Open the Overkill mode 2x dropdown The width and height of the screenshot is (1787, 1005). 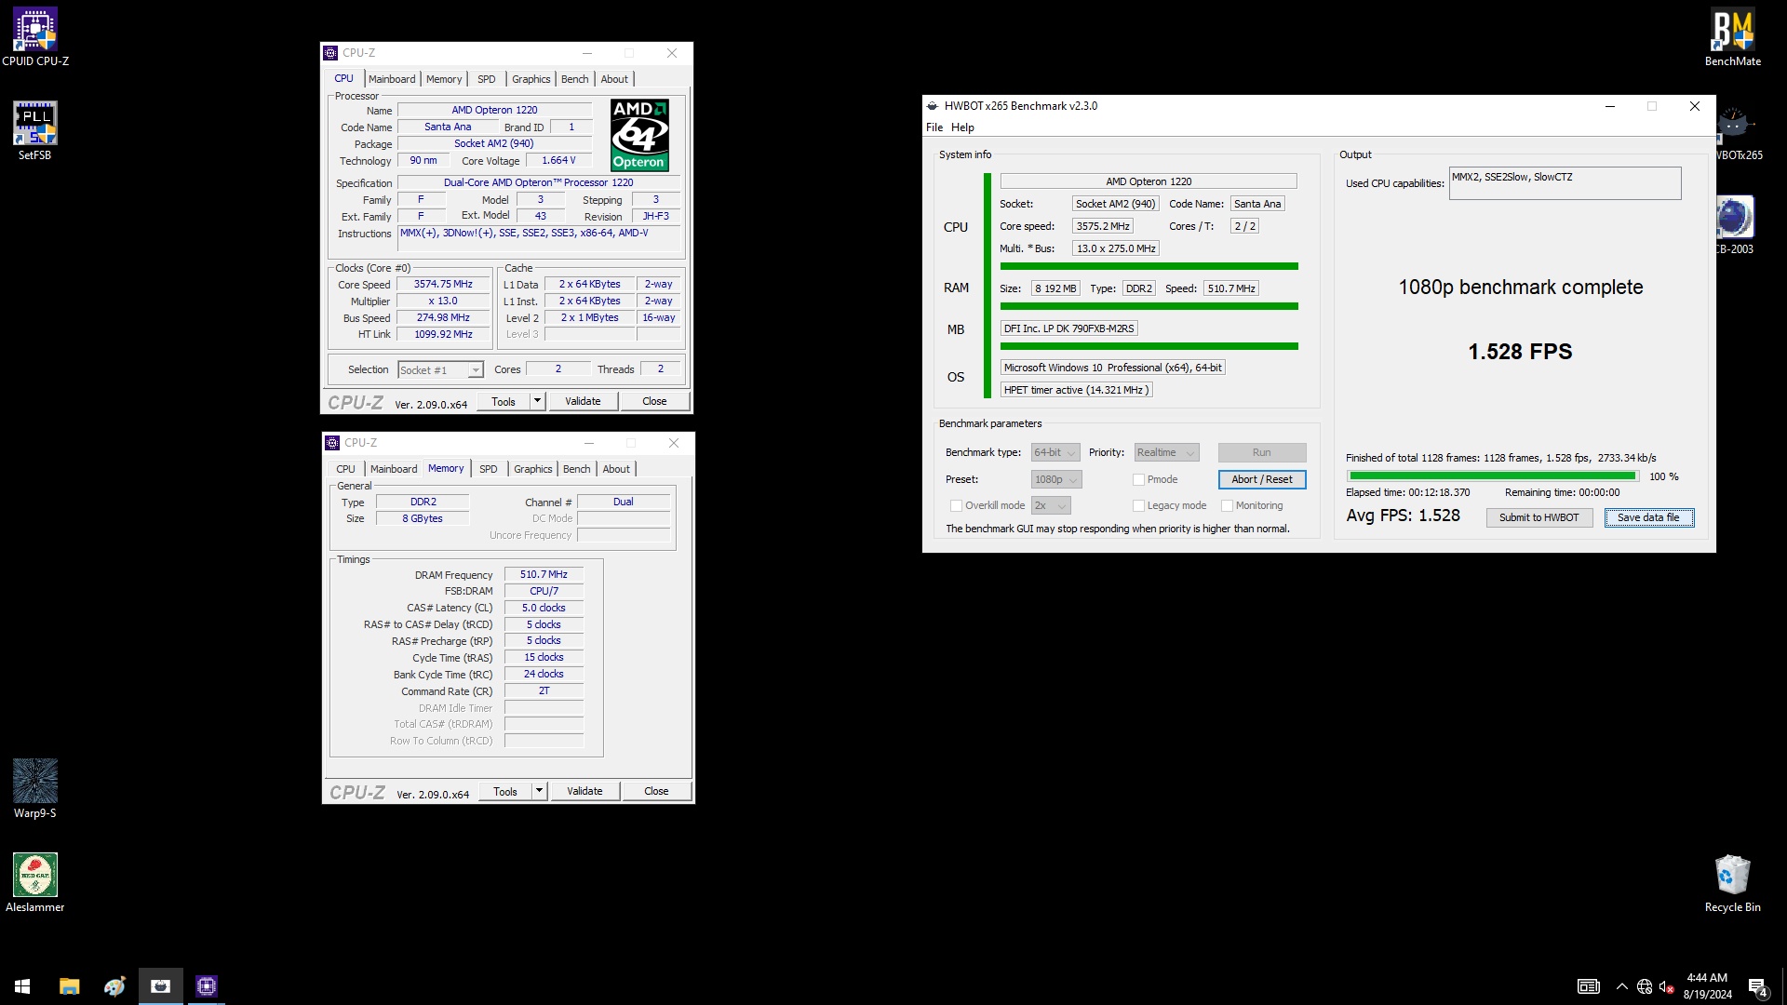point(1051,505)
